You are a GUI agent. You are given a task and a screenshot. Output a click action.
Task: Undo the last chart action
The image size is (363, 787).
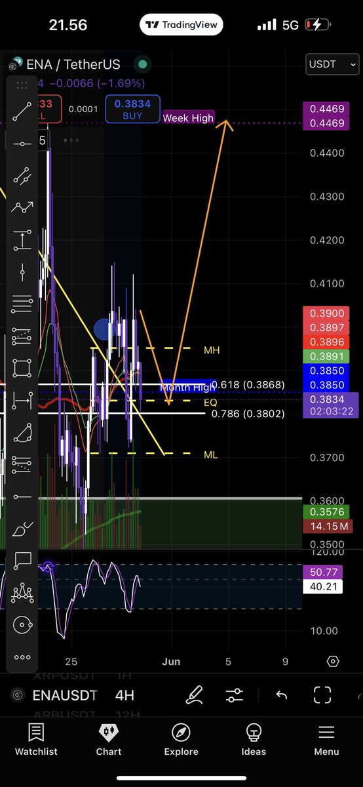point(281,695)
